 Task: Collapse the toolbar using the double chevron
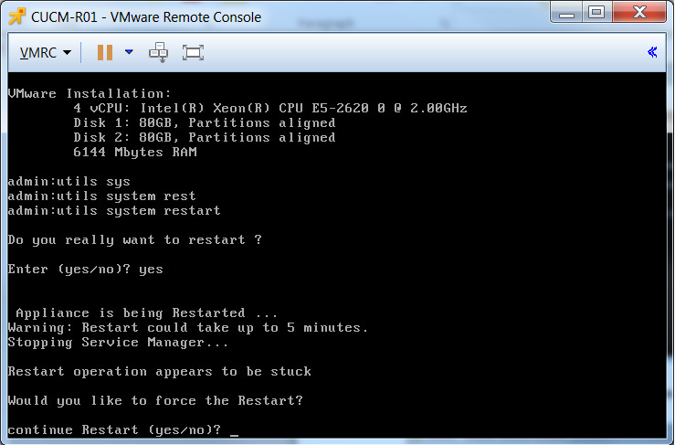pos(652,52)
